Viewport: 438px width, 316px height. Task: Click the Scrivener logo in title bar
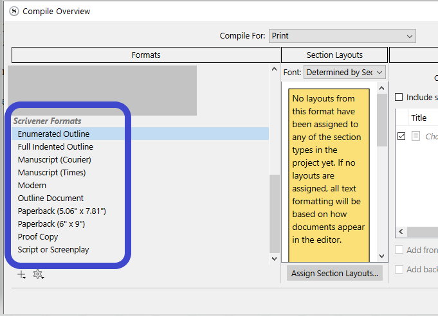(14, 12)
